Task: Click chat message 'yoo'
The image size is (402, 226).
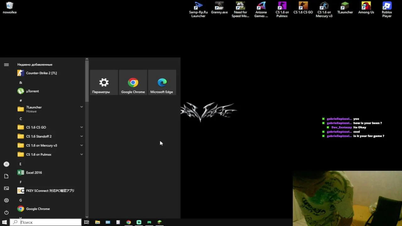Action: click(356, 119)
